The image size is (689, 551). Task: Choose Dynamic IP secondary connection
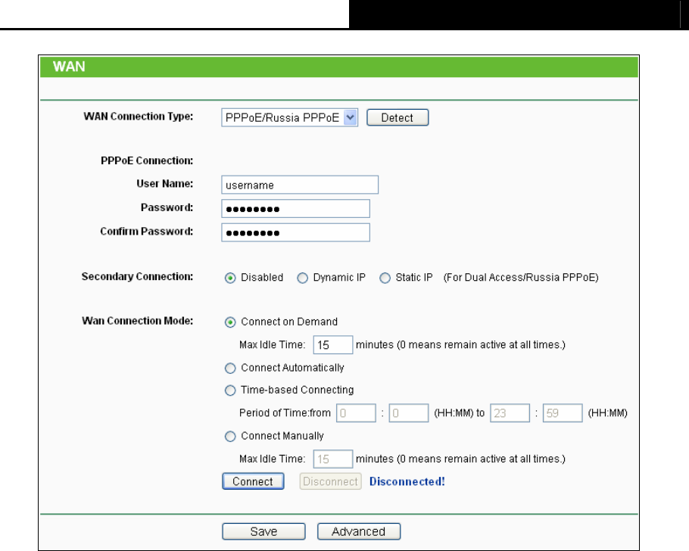click(302, 278)
